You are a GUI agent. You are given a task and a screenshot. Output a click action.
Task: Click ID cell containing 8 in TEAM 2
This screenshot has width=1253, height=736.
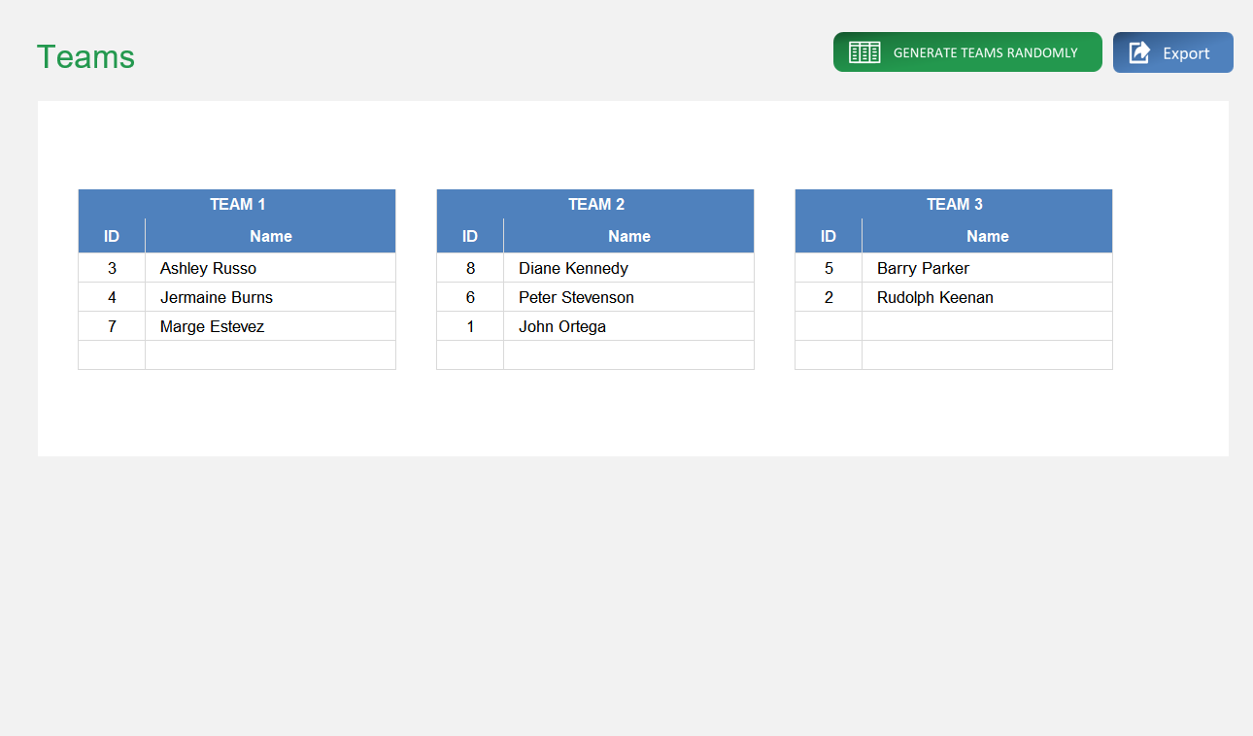coord(469,268)
